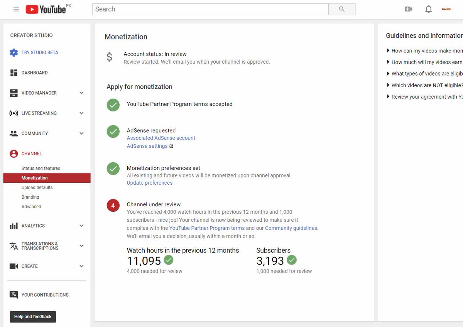Expand 'How much will my videos earn' question
This screenshot has width=463, height=327.
click(x=424, y=62)
